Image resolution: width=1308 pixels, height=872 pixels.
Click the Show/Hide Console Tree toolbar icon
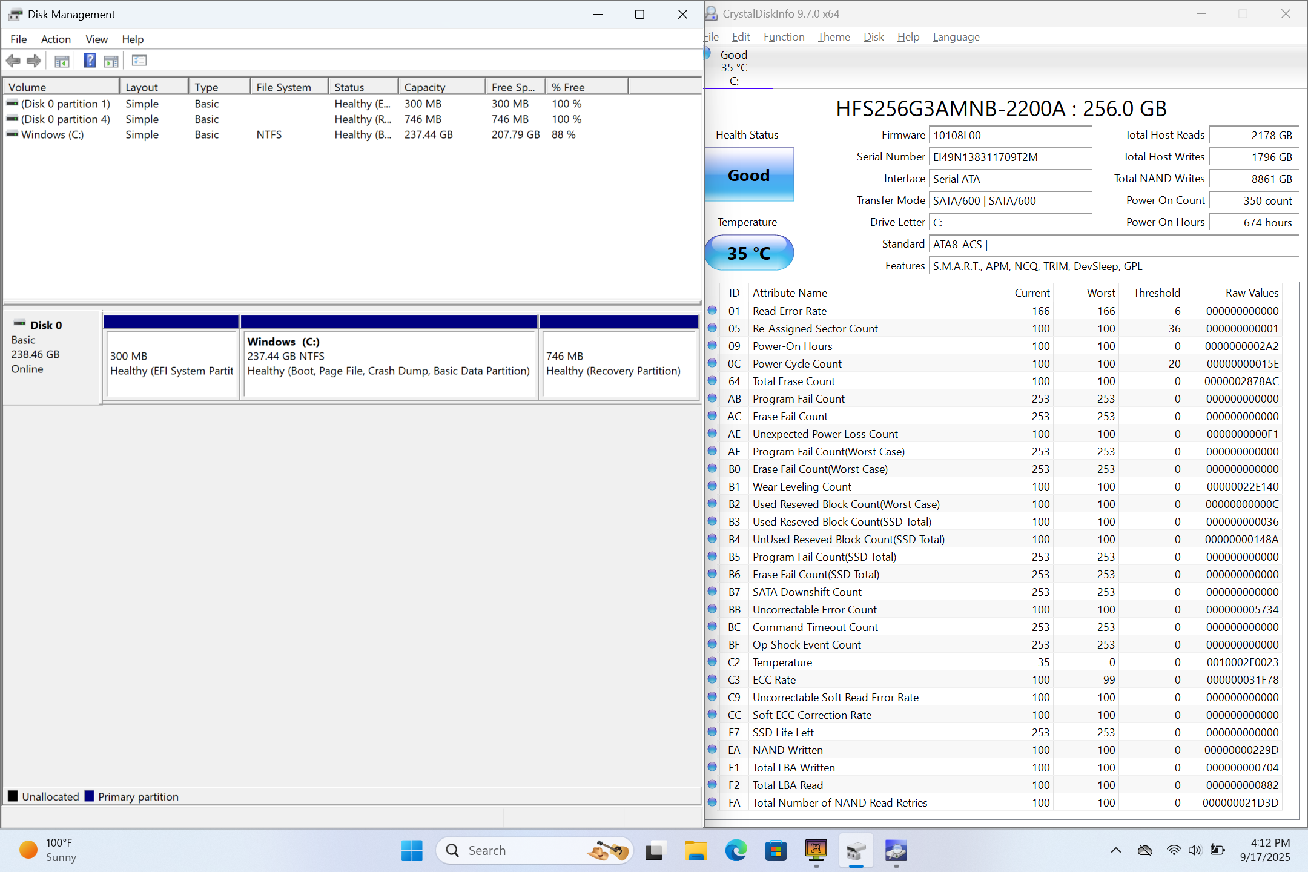click(x=62, y=61)
